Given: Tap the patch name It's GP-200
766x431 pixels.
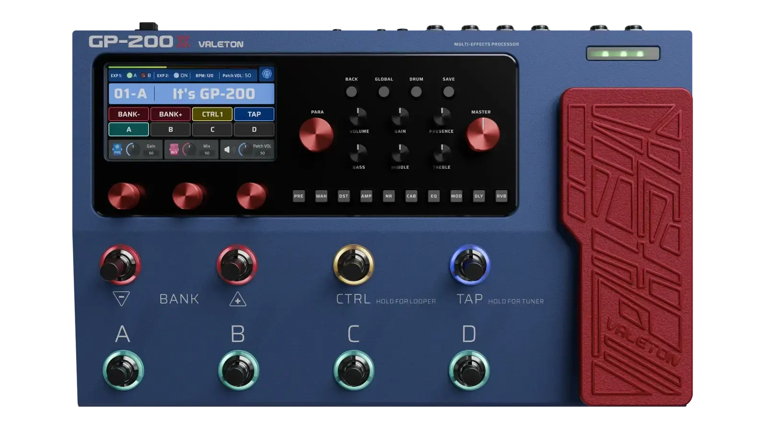Looking at the screenshot, I should 214,94.
